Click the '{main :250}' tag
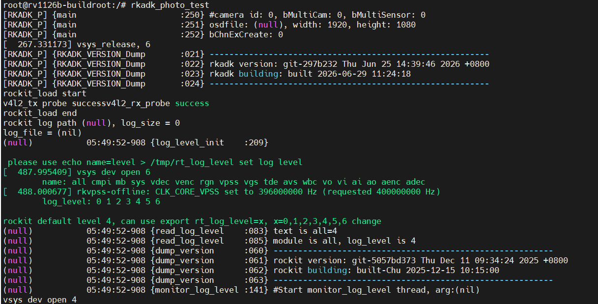This screenshot has width=598, height=304. (x=128, y=15)
